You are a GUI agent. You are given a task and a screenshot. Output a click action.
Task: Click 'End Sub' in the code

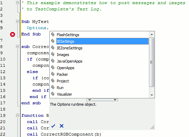point(31,34)
